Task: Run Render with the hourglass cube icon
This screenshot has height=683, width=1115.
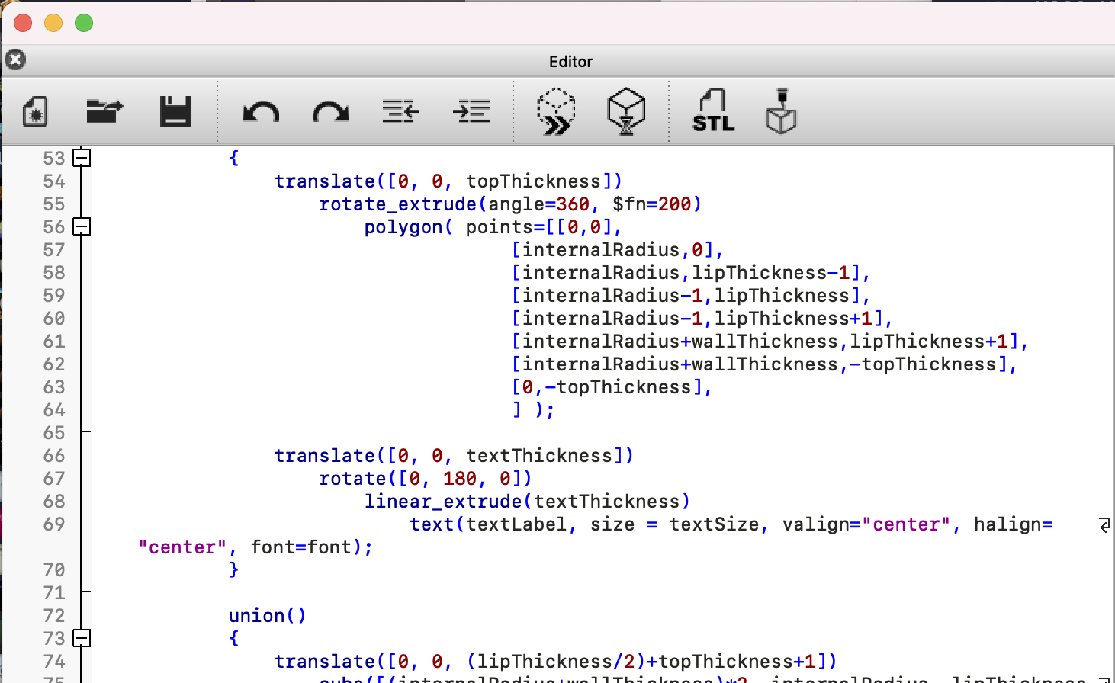Action: click(x=626, y=112)
